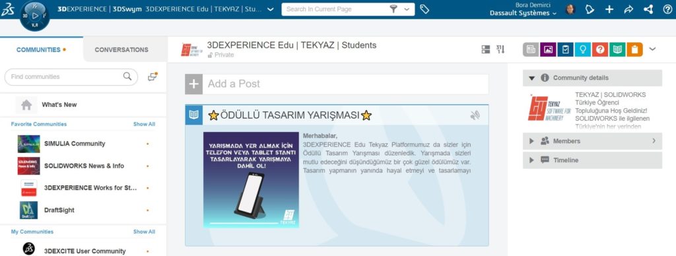Open the Dassault Systèmes tenant dropdown
The width and height of the screenshot is (676, 256).
(x=523, y=13)
